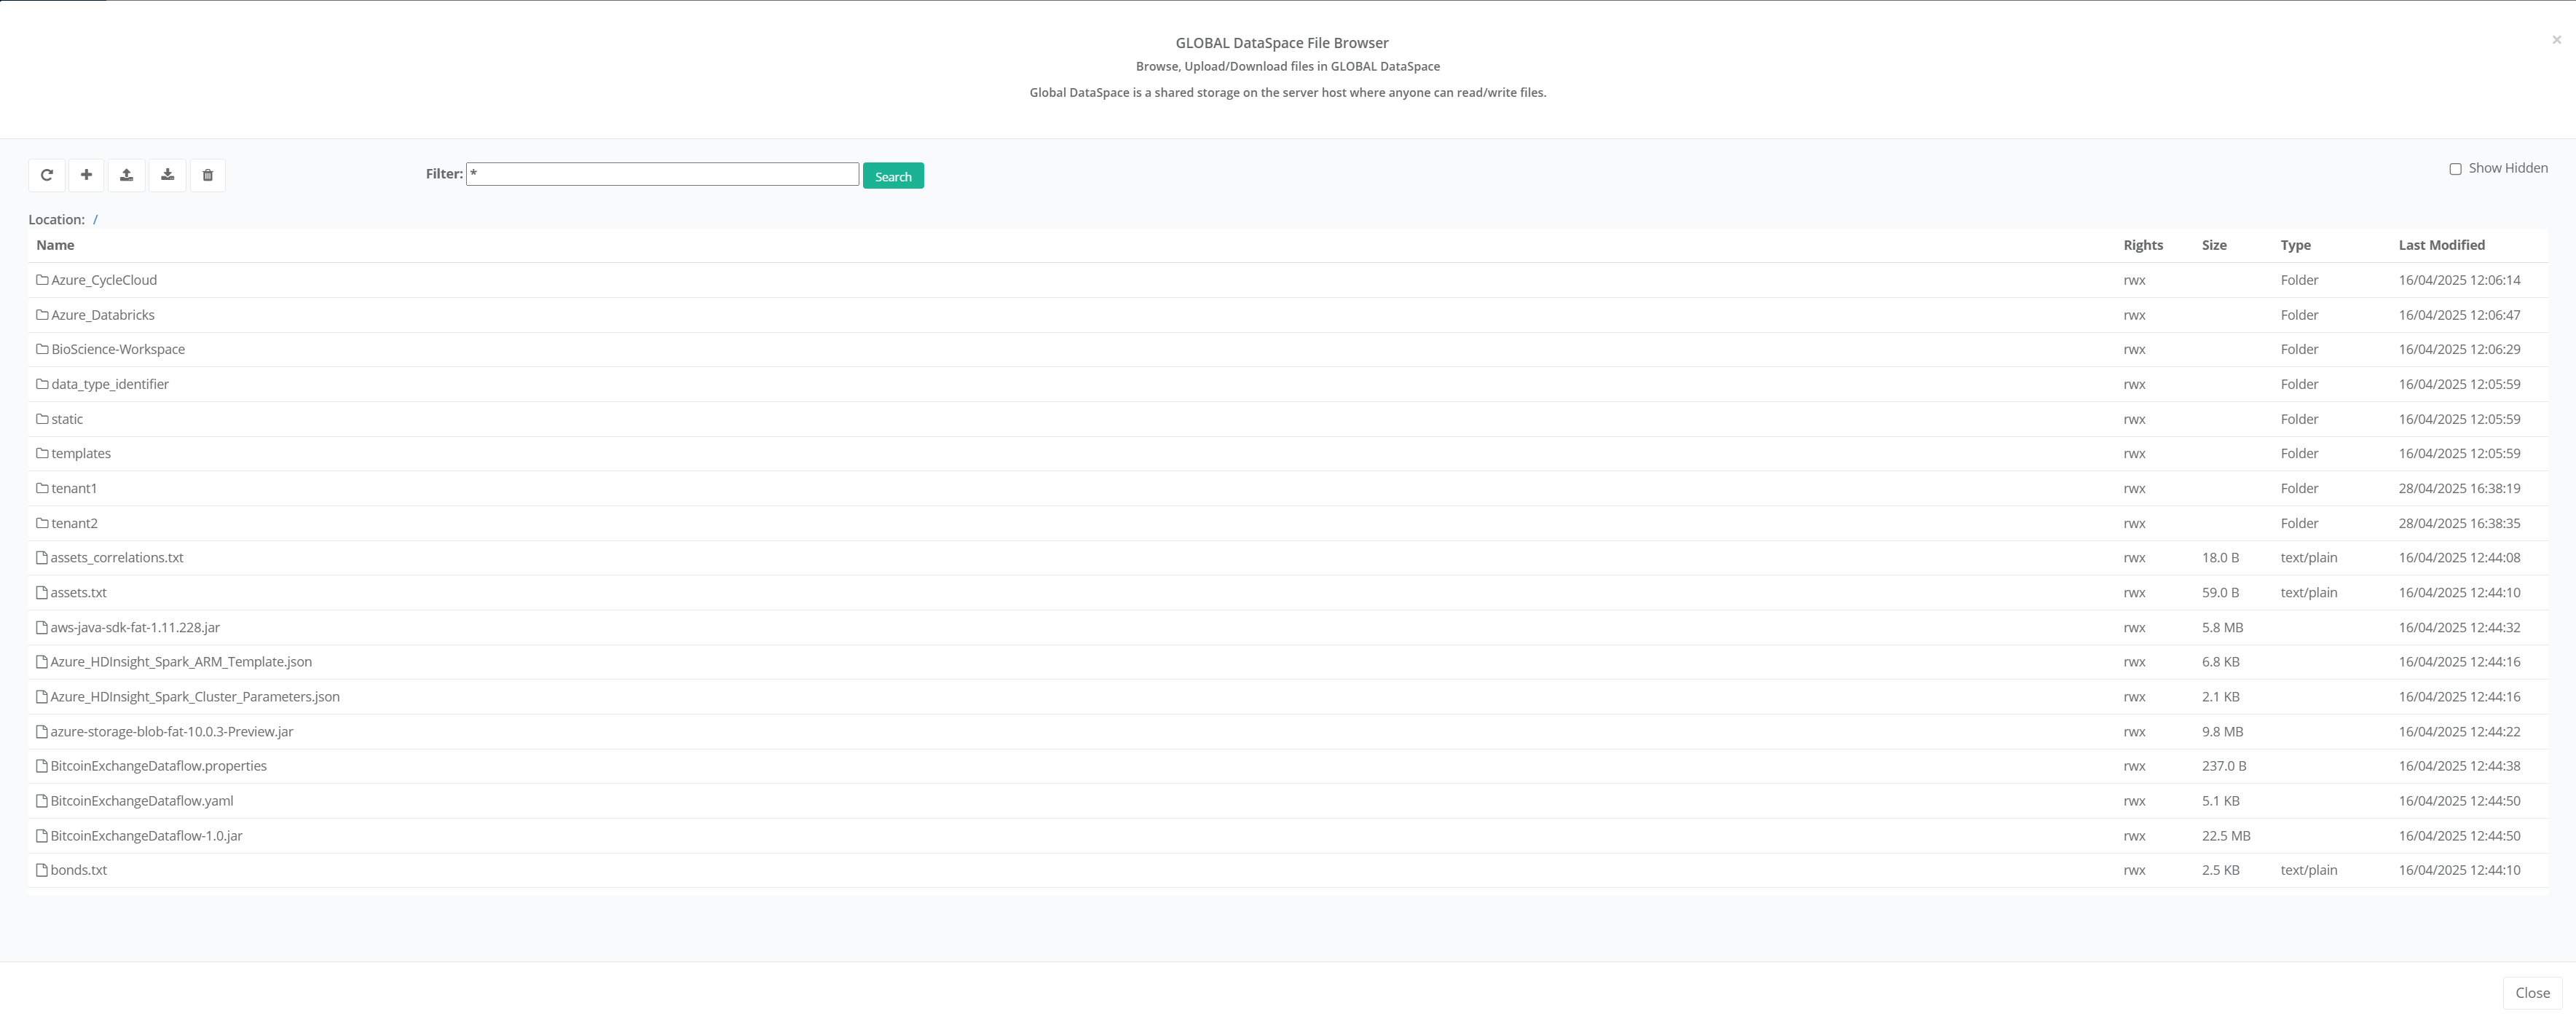Viewport: 2576px width, 1019px height.
Task: Click the 22.5 MB size value
Action: tap(2226, 836)
